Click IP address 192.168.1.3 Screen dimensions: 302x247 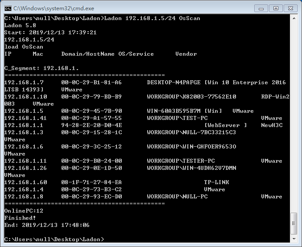pyautogui.click(x=24, y=132)
